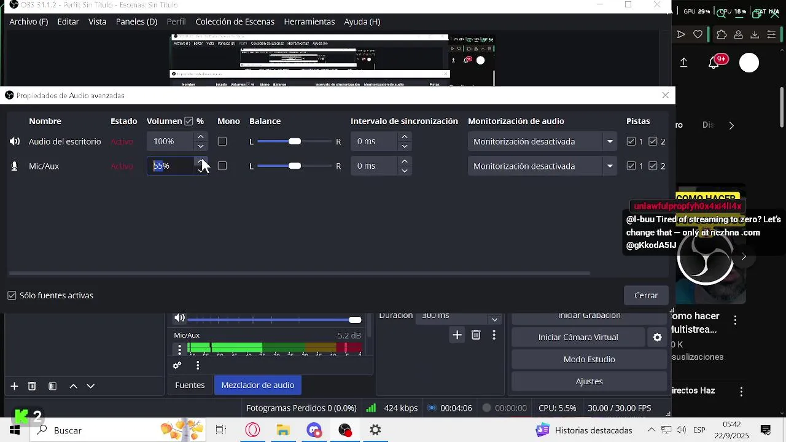Open the browser account person icon
The image size is (786, 442).
[739, 34]
